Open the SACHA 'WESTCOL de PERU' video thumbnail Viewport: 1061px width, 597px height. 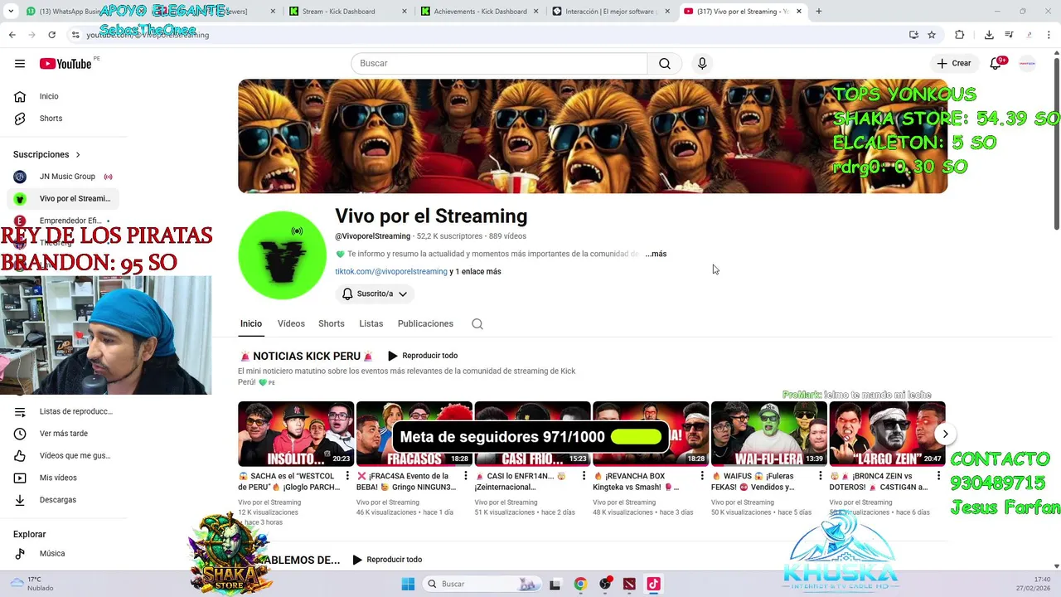296,434
